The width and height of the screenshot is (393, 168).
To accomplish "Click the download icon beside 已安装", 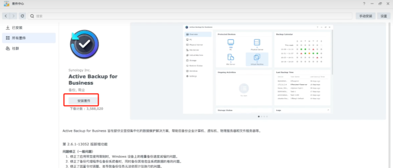I will 8,28.
